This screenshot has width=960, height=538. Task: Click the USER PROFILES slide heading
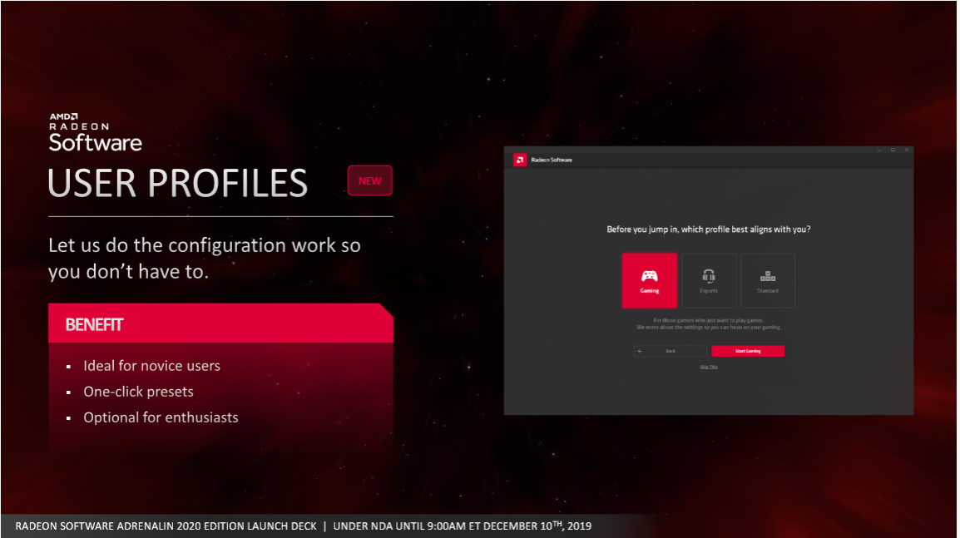point(178,184)
